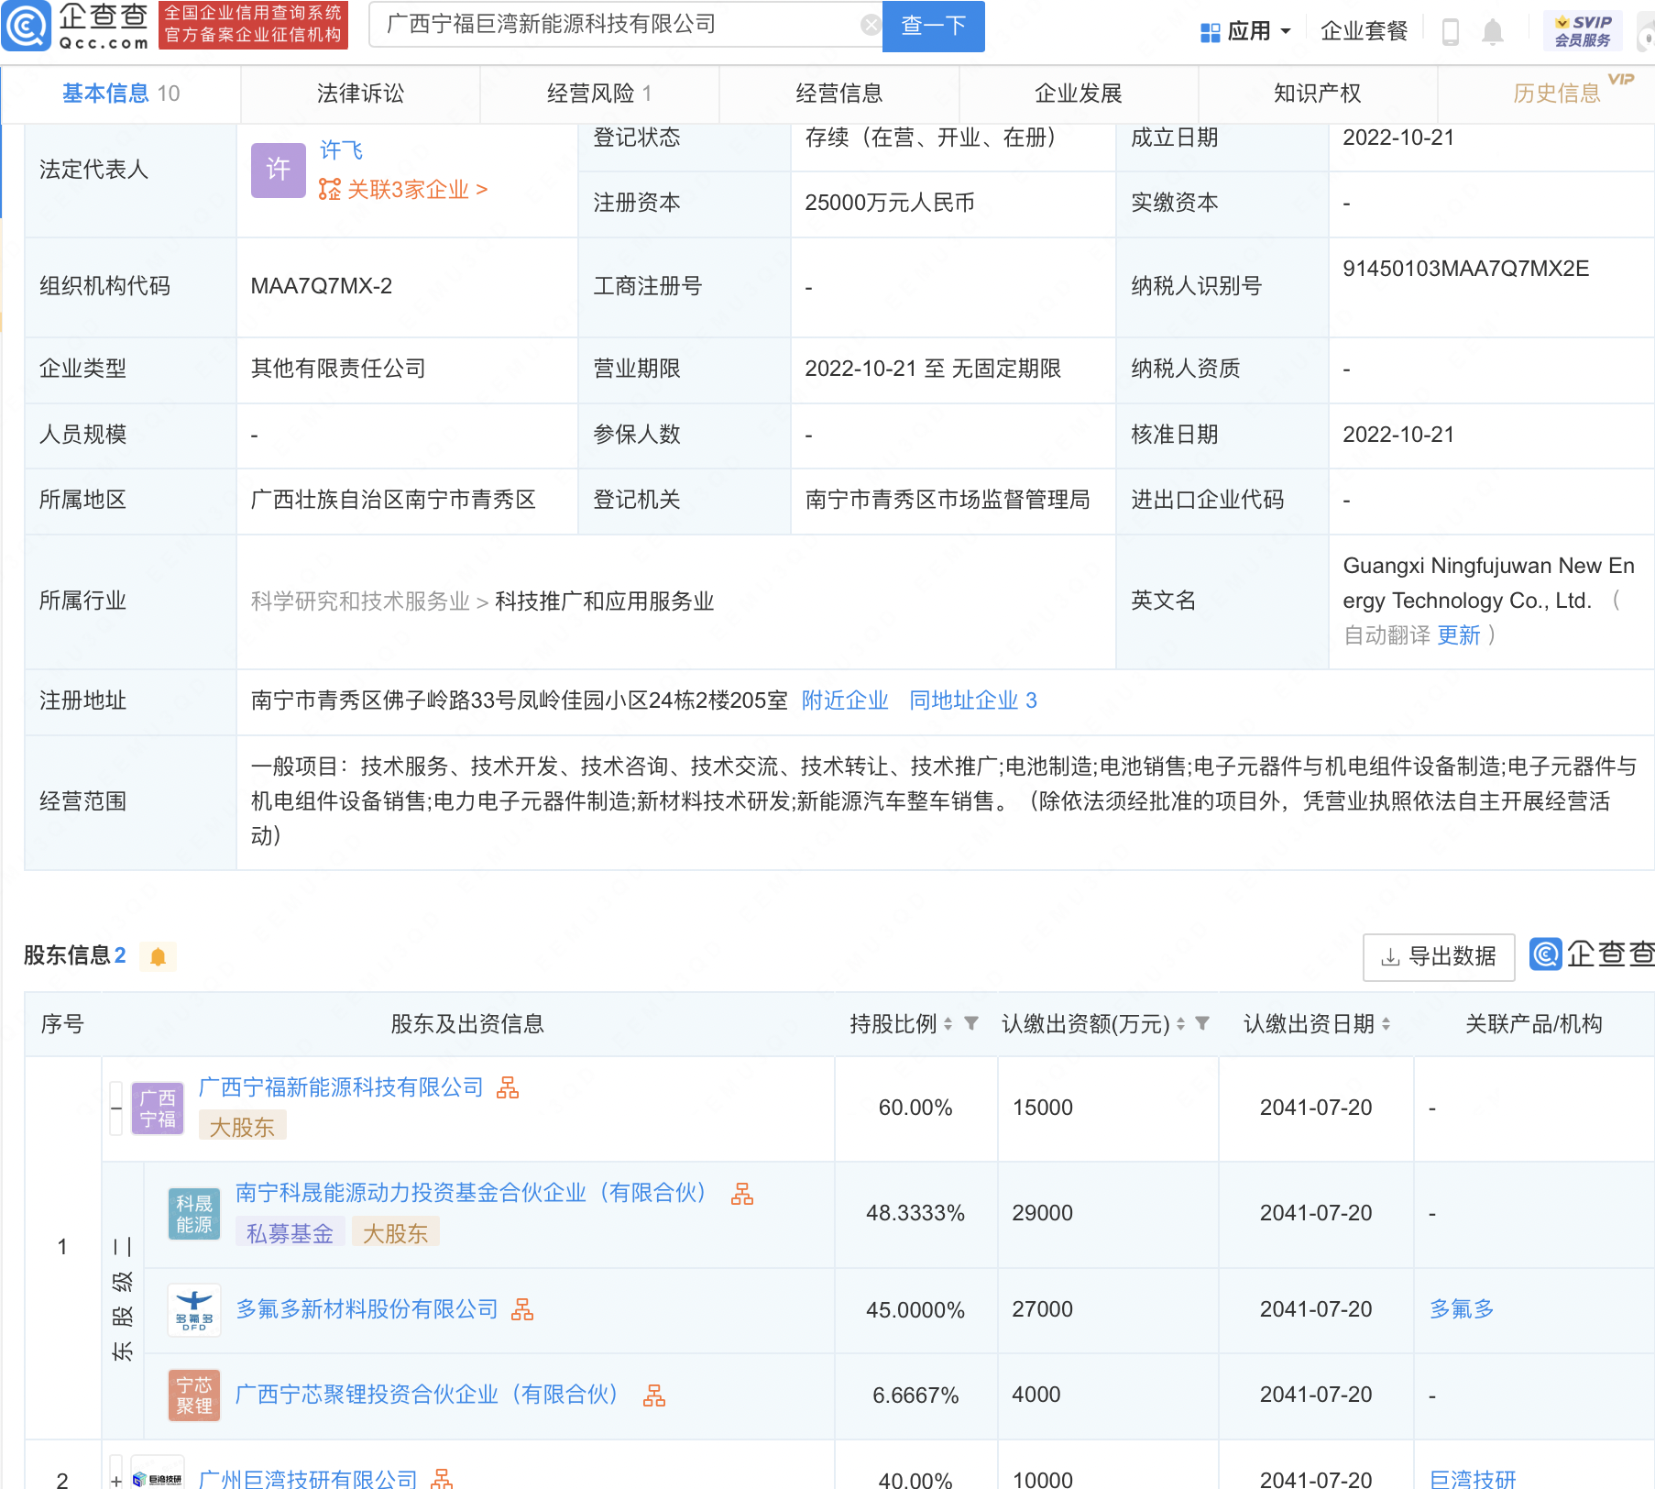Switch to 知识产权 tab
Viewport: 1655px width, 1489px height.
click(x=1317, y=94)
